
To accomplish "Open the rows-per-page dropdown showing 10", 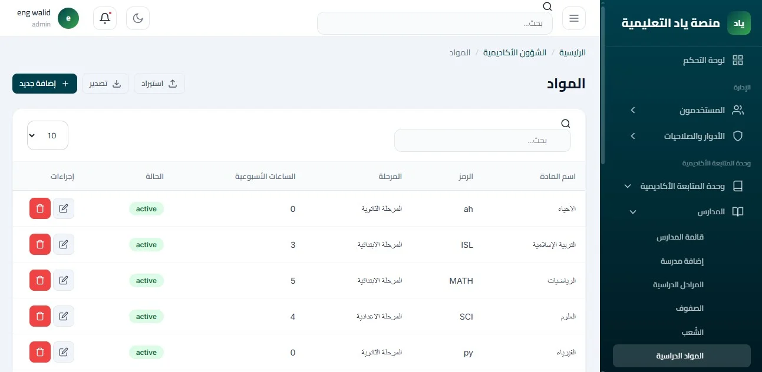I will (48, 135).
